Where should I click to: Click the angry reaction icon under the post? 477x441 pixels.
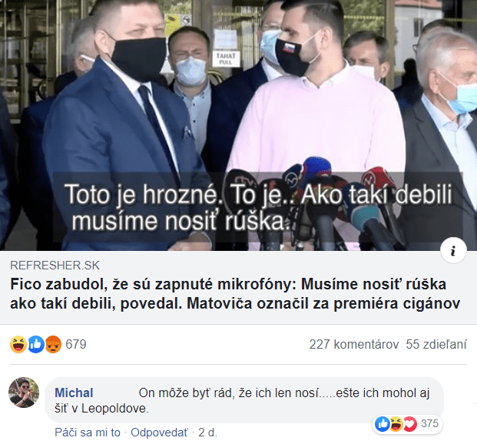(53, 344)
